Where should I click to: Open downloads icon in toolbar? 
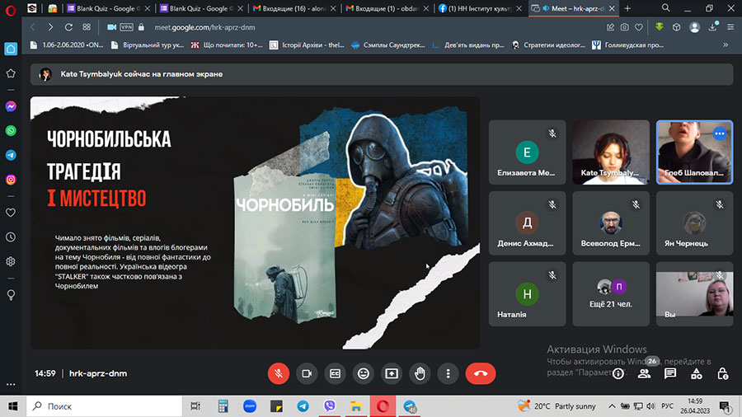coord(712,27)
